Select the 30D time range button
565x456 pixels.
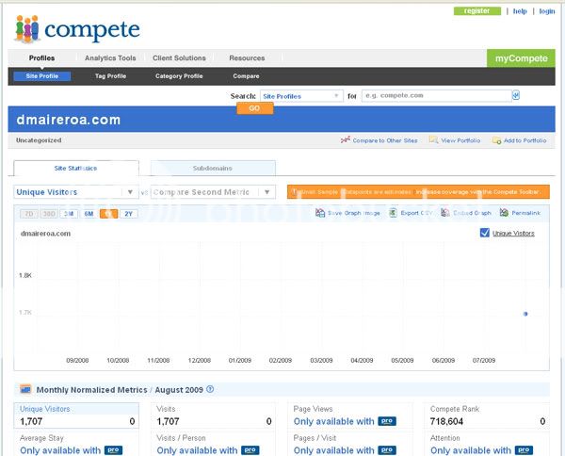click(x=49, y=214)
